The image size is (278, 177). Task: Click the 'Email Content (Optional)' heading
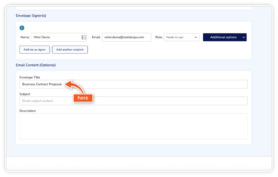pyautogui.click(x=36, y=65)
